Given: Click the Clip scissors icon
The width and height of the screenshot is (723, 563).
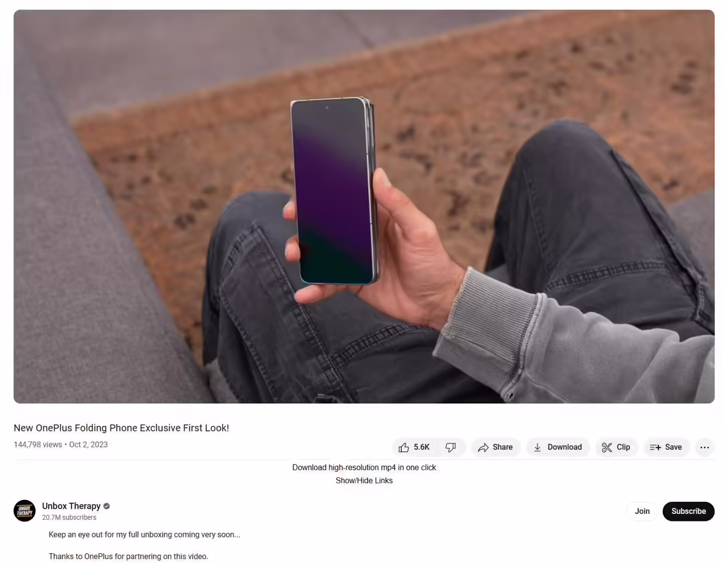Looking at the screenshot, I should (x=607, y=447).
